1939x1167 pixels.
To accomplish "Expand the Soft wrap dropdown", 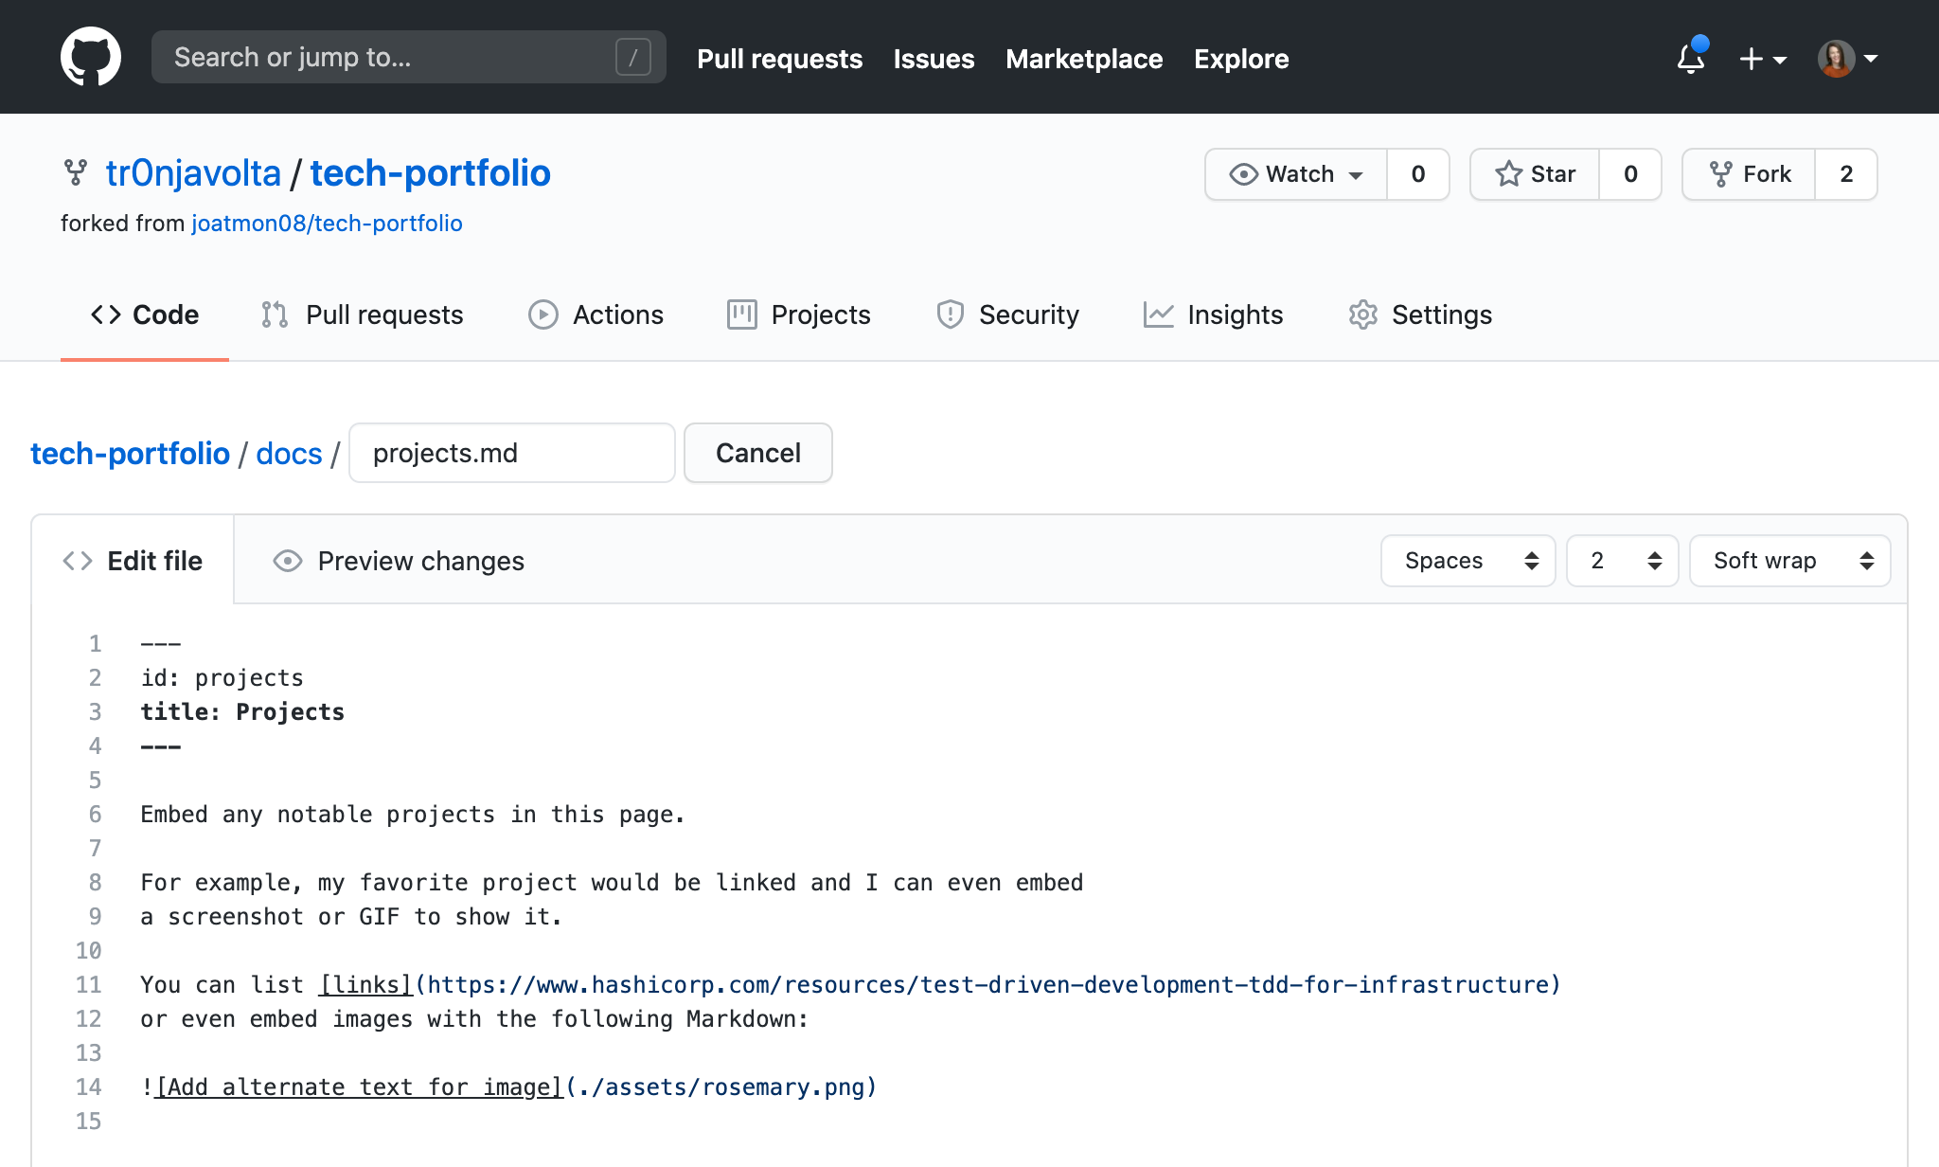I will pyautogui.click(x=1792, y=560).
